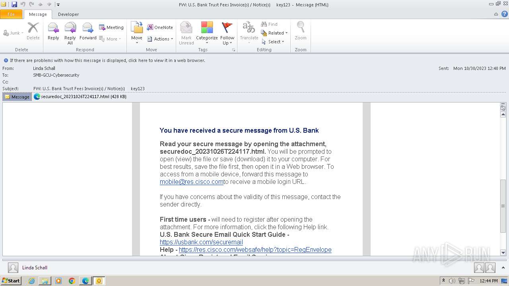This screenshot has height=286, width=509.
Task: Click the sender name Linda Schall
Action: (x=44, y=68)
